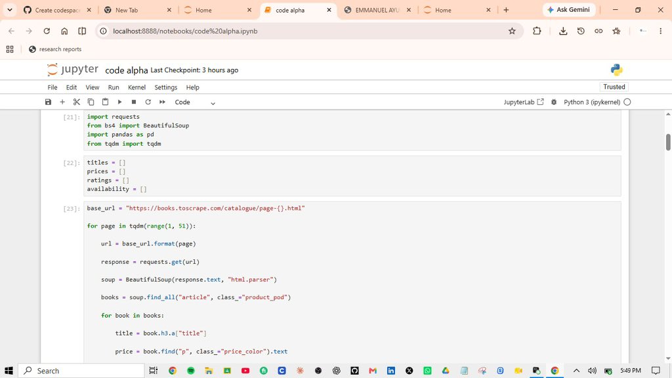This screenshot has height=378, width=672.
Task: Open the apps grid in bookmarks bar
Action: (10, 49)
